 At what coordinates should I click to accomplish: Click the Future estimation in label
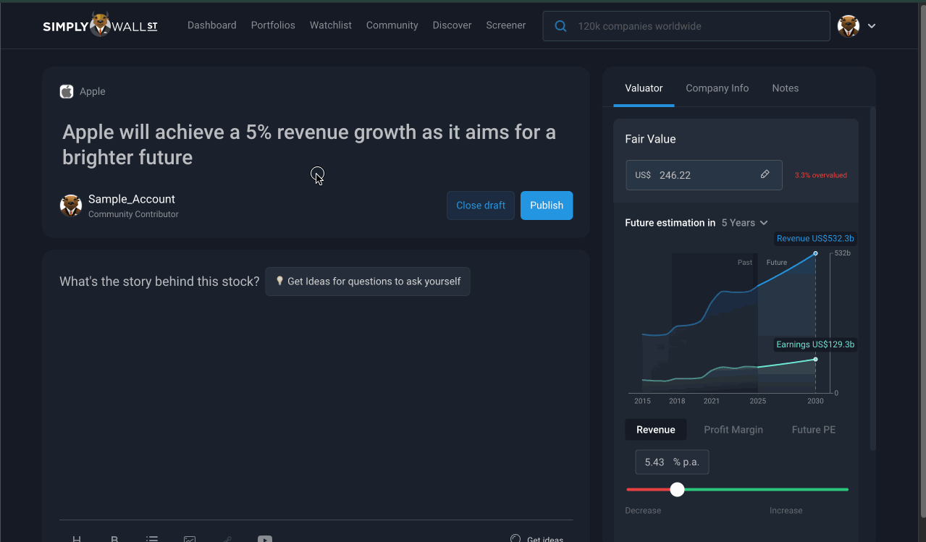coord(670,223)
